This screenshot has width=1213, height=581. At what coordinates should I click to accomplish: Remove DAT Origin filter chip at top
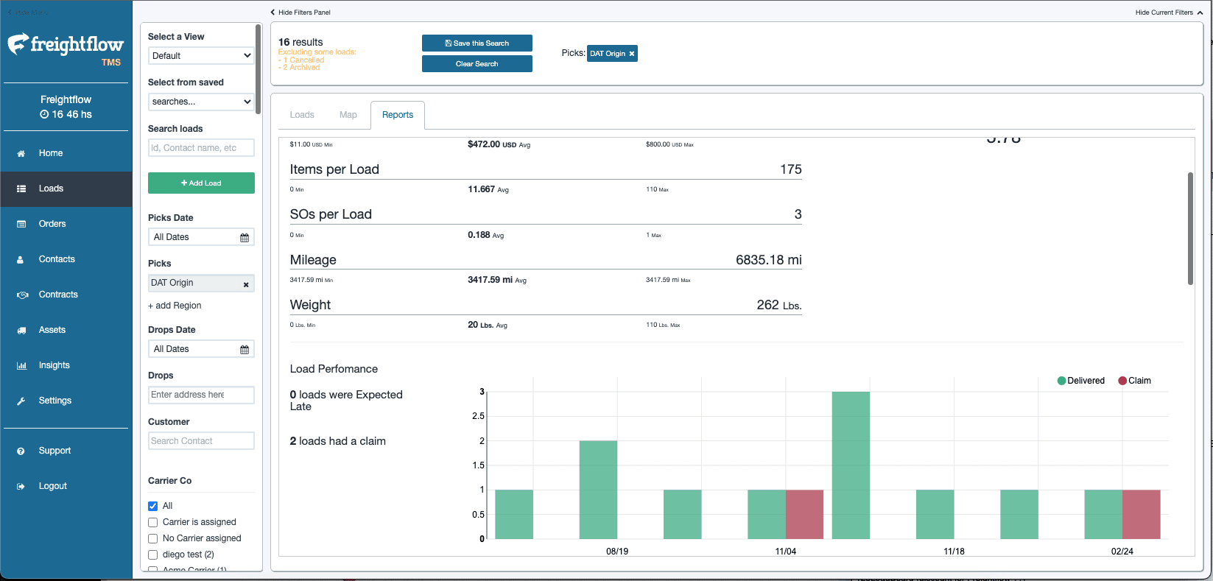coord(631,54)
